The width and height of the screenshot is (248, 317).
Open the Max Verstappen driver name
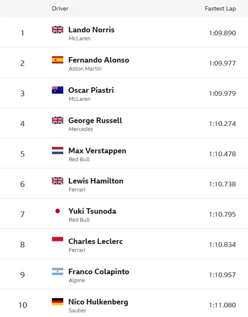point(97,151)
